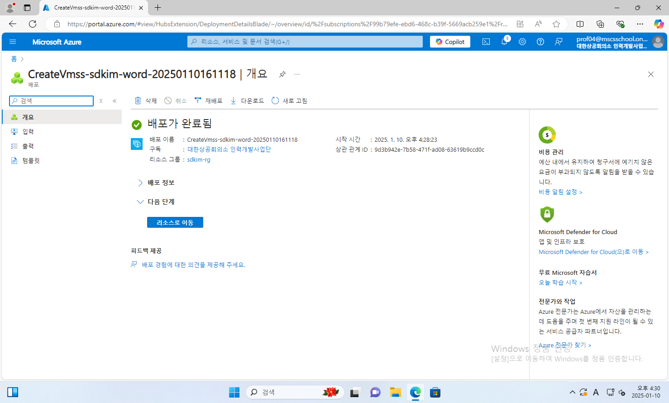The width and height of the screenshot is (669, 403).
Task: Open the account avatar menu
Action: click(659, 42)
